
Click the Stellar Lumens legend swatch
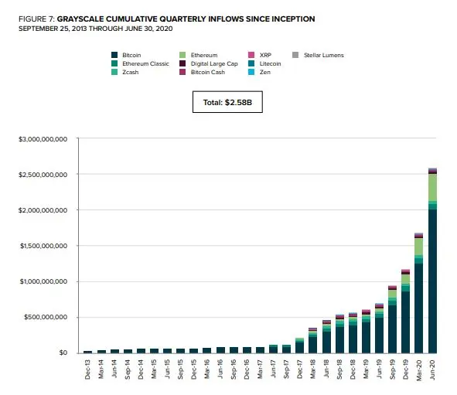click(295, 55)
